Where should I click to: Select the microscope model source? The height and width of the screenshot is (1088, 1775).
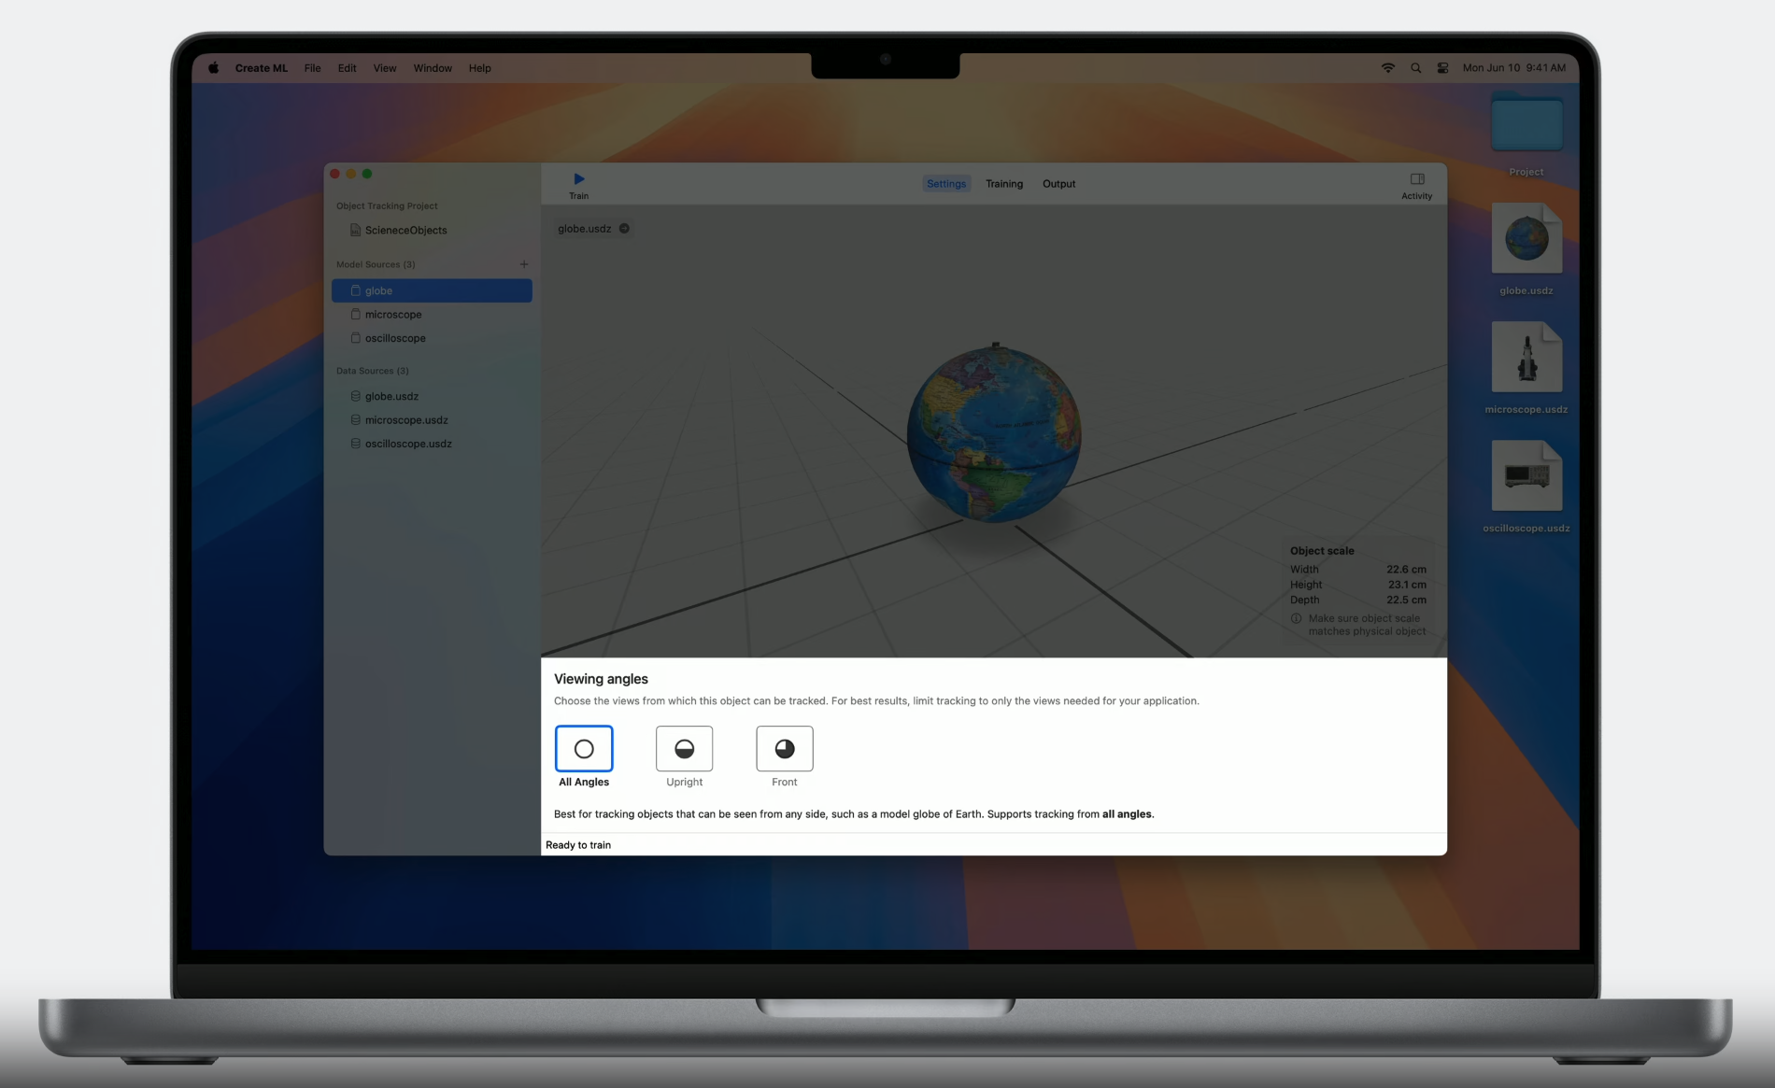point(432,315)
